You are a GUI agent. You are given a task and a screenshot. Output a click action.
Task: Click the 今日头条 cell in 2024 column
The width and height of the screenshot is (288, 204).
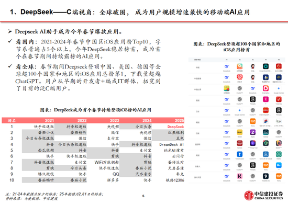(143, 127)
